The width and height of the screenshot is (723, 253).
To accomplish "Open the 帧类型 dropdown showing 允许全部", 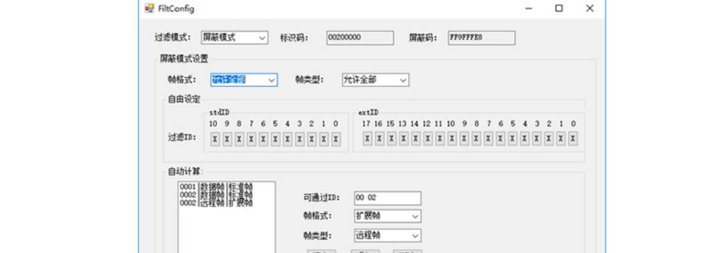I will (x=375, y=80).
